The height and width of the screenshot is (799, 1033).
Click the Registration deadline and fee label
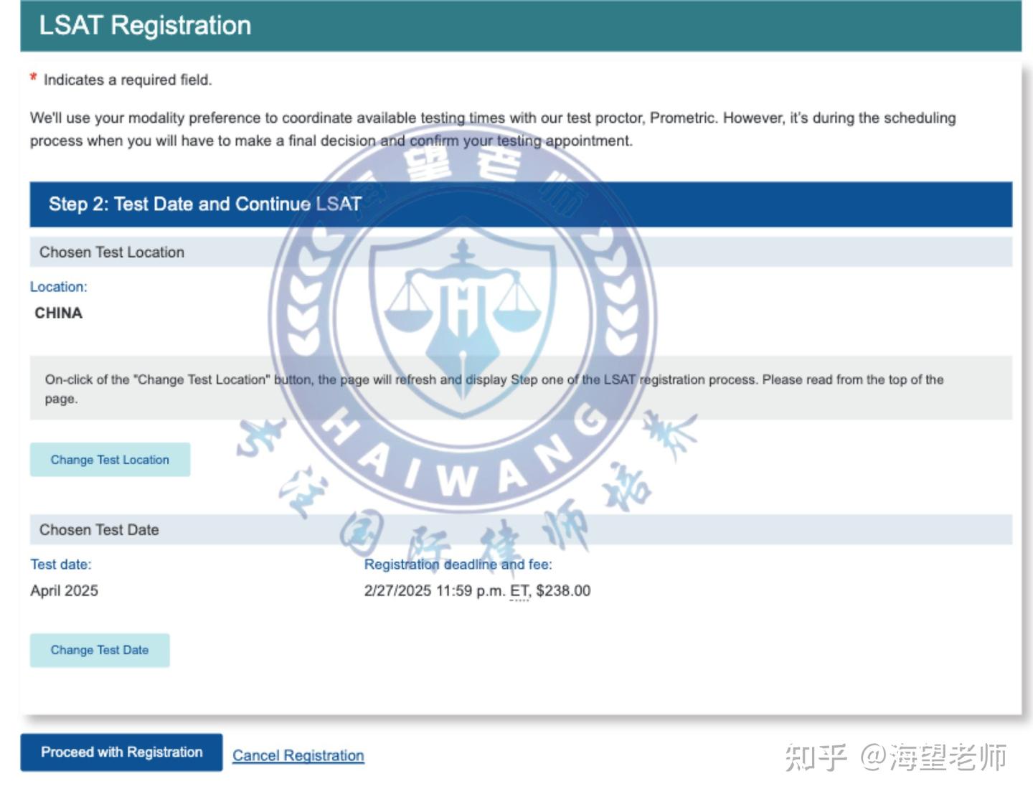pos(458,564)
